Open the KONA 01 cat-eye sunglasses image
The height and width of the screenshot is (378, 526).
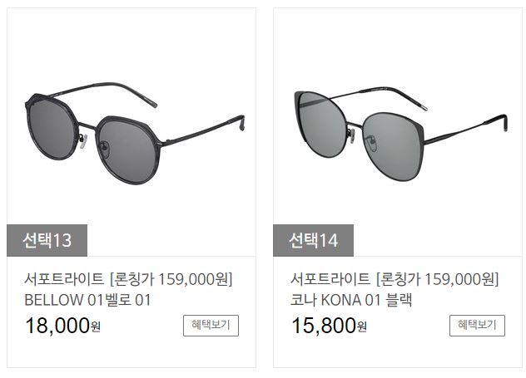pos(401,134)
